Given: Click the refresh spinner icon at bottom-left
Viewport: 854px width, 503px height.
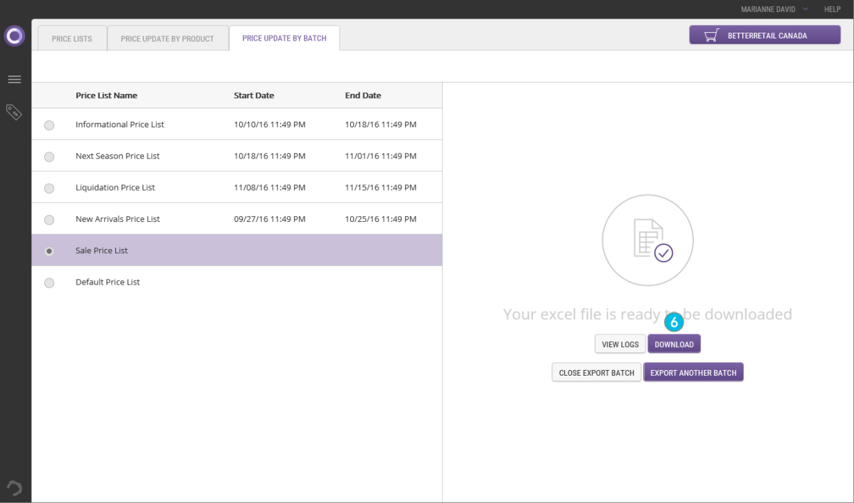Looking at the screenshot, I should (x=14, y=488).
